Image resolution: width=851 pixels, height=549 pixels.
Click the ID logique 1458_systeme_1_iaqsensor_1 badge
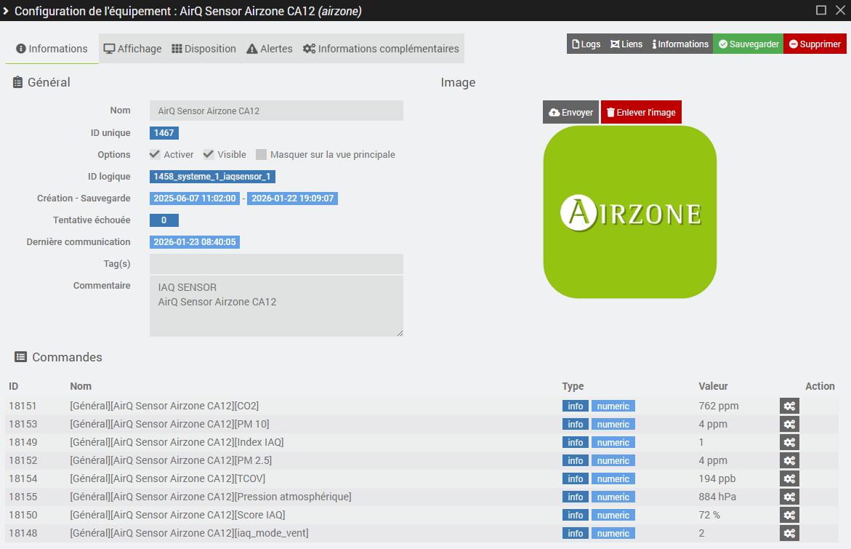[x=212, y=177]
